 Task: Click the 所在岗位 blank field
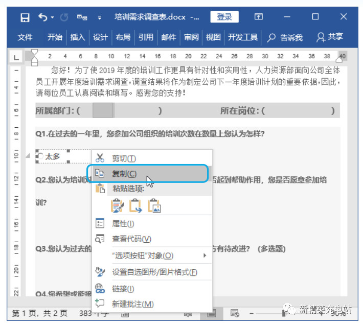coord(298,111)
